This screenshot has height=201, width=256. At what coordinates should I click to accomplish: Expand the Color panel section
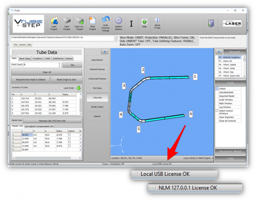click(230, 158)
